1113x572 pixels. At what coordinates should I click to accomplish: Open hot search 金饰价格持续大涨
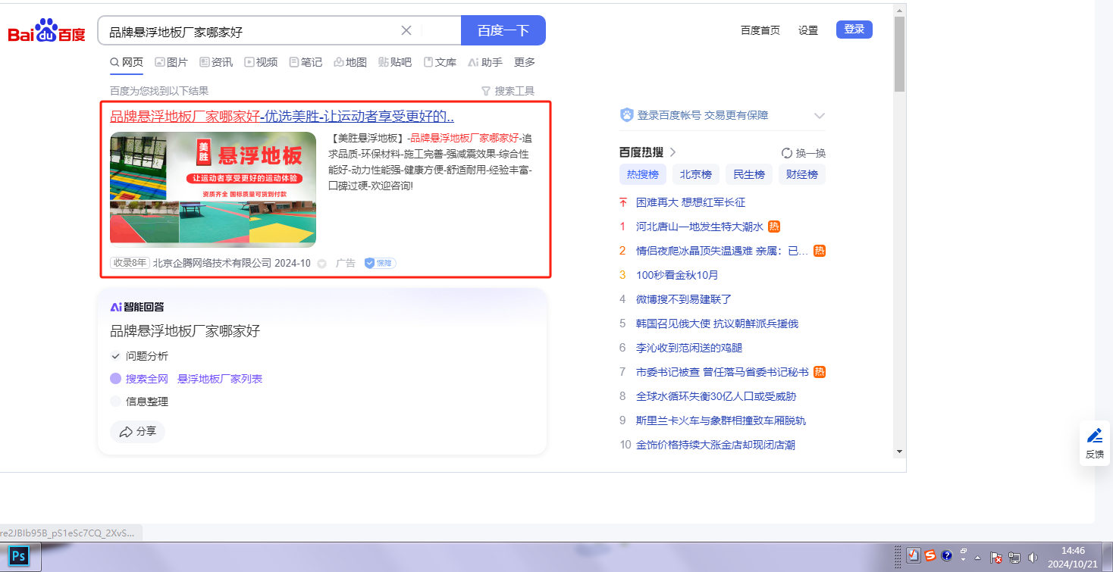(x=716, y=445)
